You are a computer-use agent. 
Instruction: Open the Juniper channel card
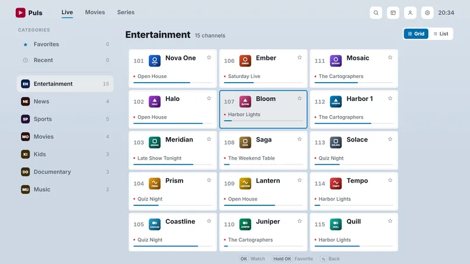click(263, 232)
